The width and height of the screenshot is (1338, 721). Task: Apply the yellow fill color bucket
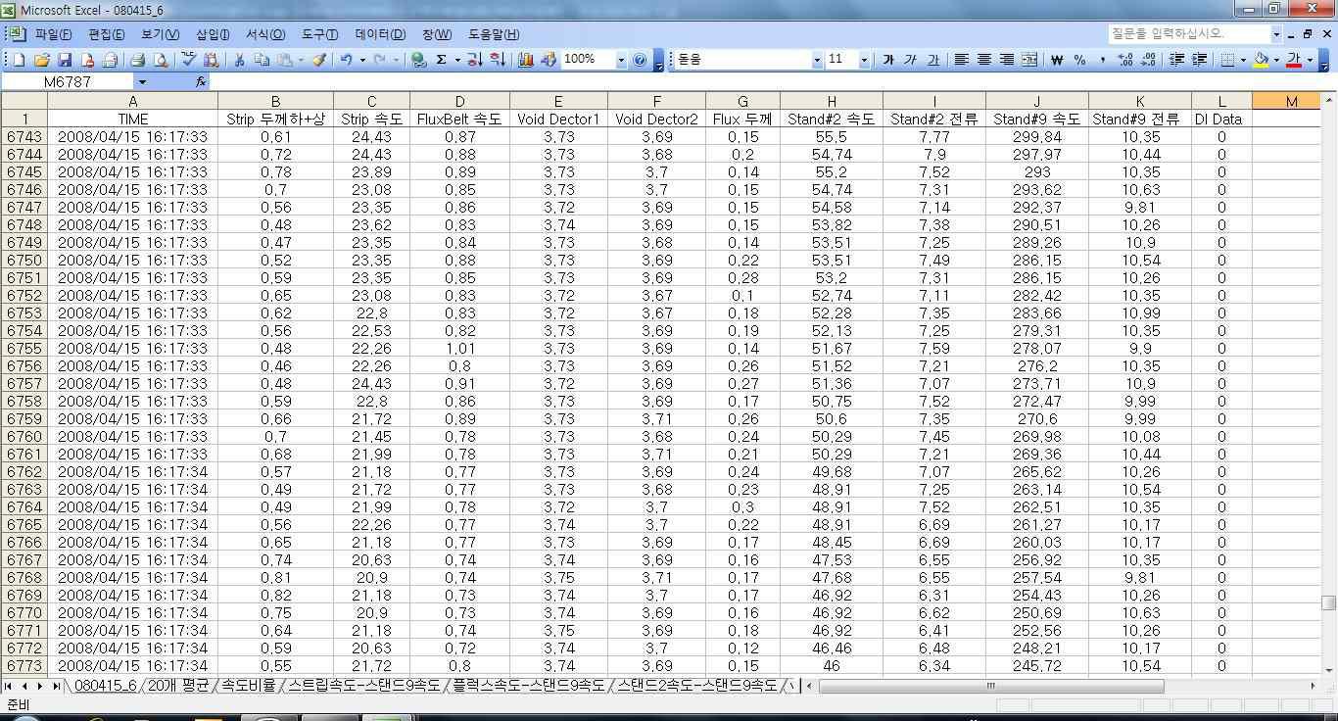click(1261, 60)
